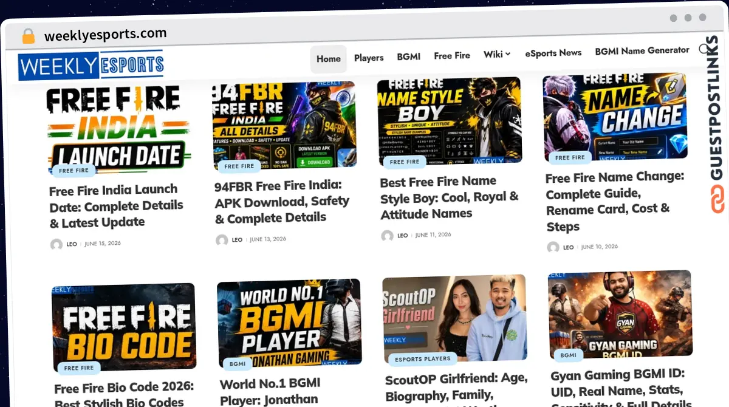Click ESPORTS PLAYERS tag on ScoutOP card

pyautogui.click(x=422, y=359)
